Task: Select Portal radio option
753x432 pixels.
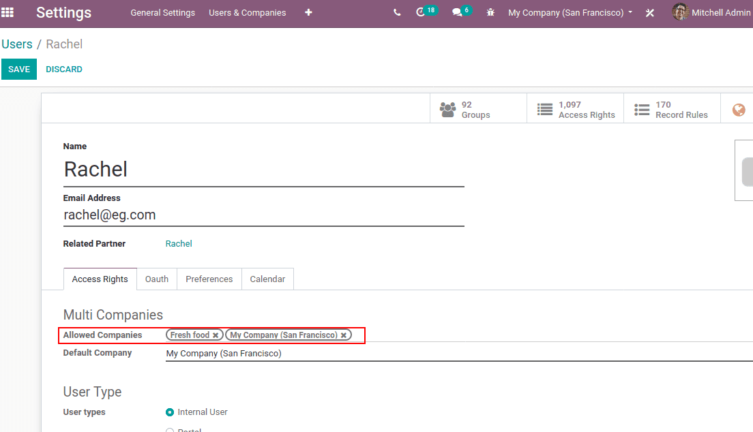Action: tap(170, 431)
